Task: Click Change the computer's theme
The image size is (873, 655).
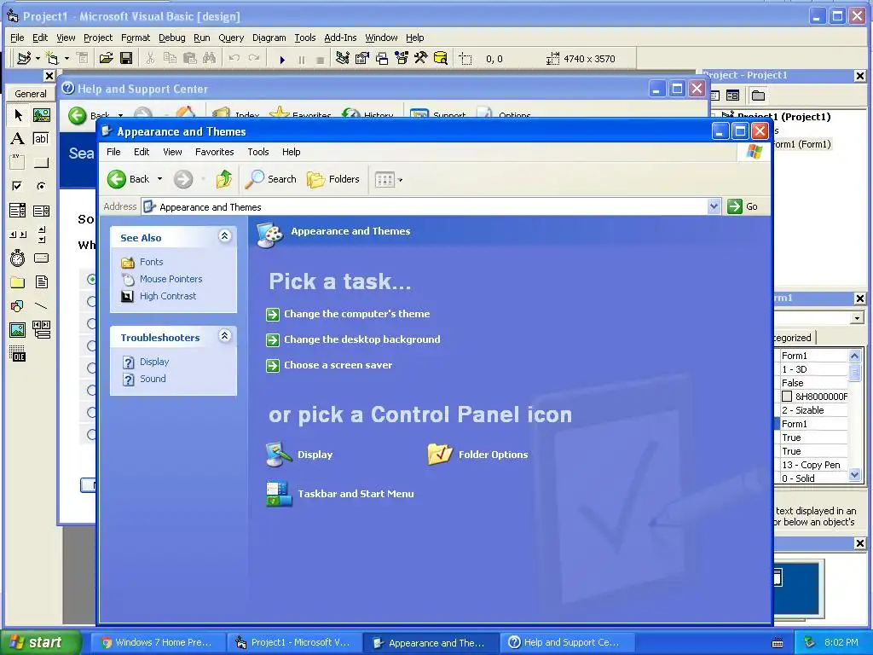Action: 357,314
